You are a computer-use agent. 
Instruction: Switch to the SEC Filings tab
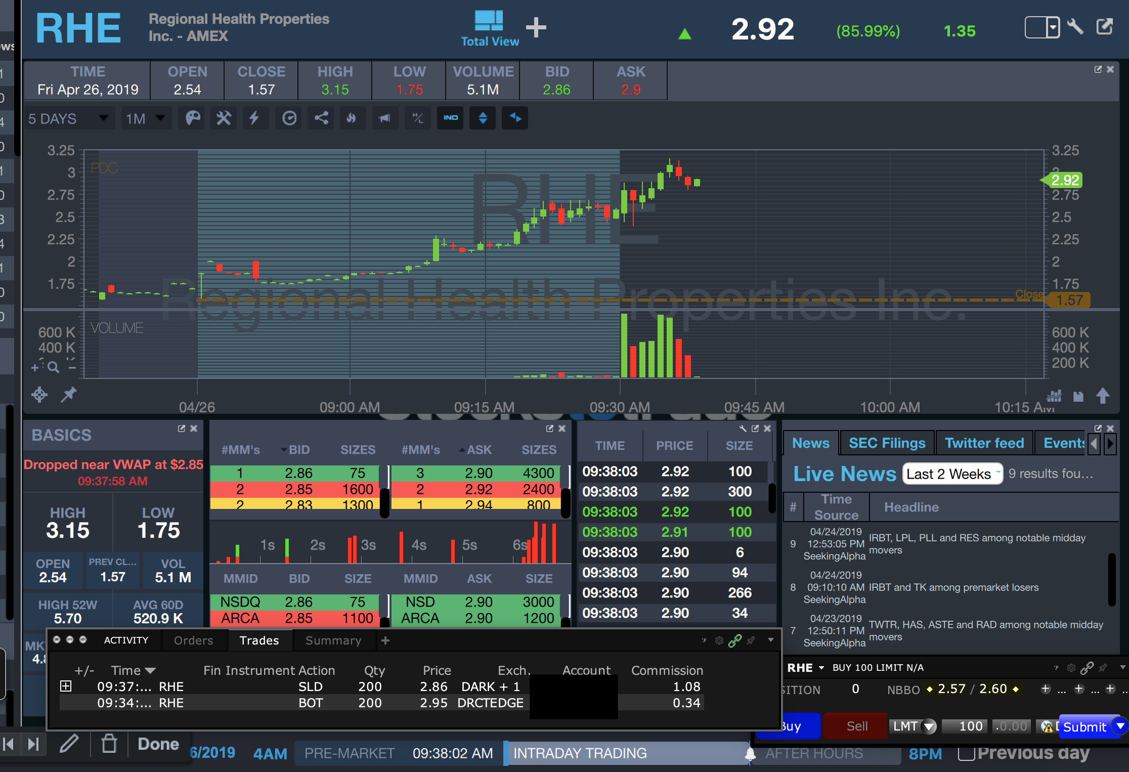[887, 443]
